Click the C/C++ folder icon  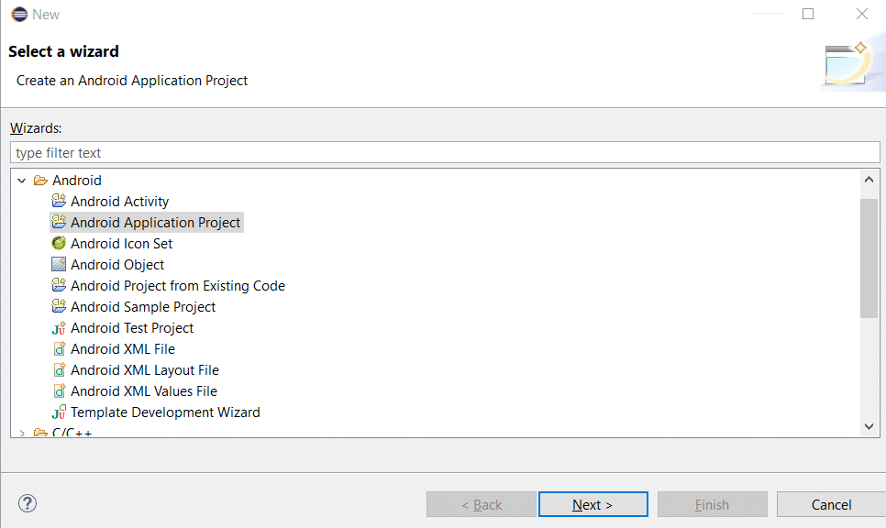40,433
